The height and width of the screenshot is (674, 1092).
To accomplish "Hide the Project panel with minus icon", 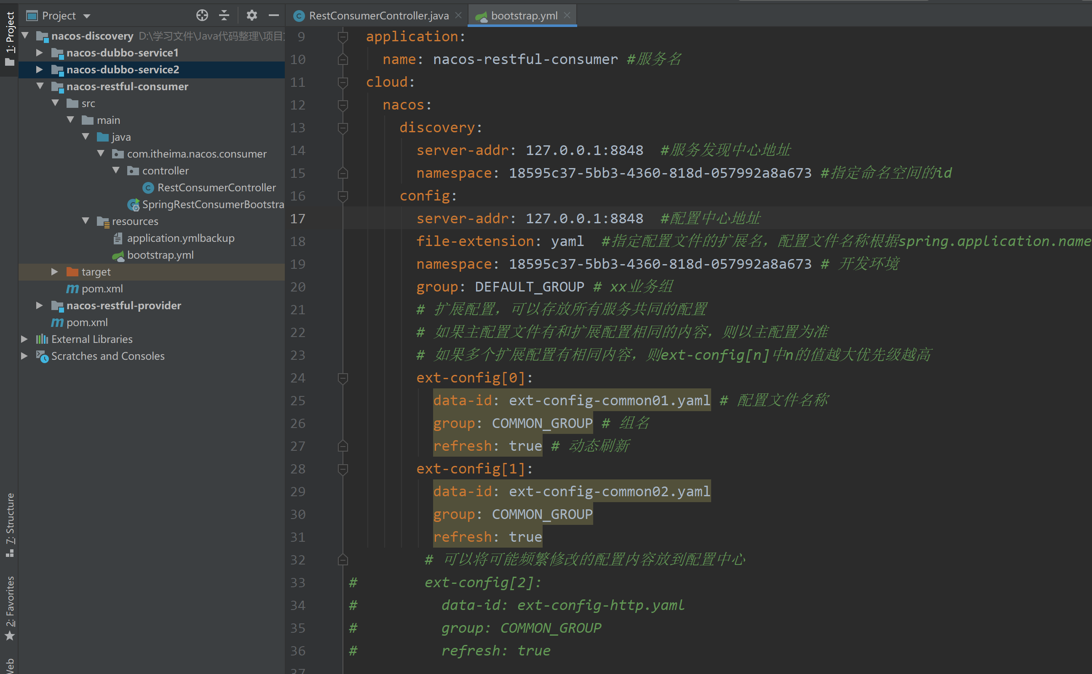I will pos(274,16).
